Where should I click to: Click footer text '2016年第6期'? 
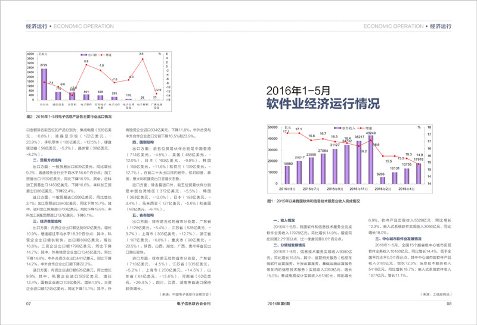[x=278, y=304]
